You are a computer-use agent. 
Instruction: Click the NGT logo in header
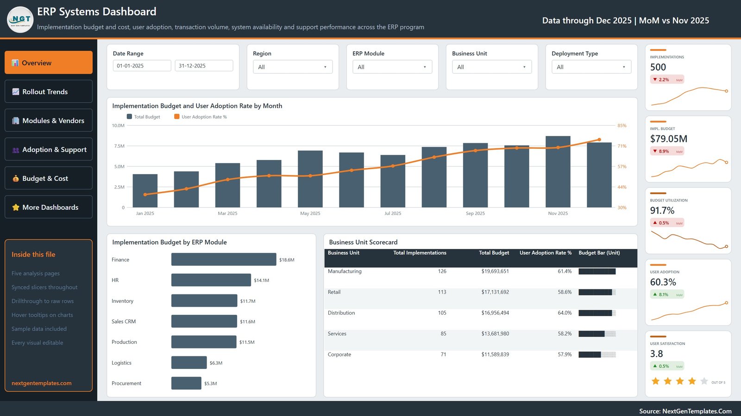[x=20, y=19]
